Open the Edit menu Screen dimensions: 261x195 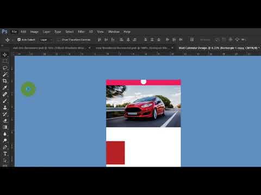coord(23,32)
